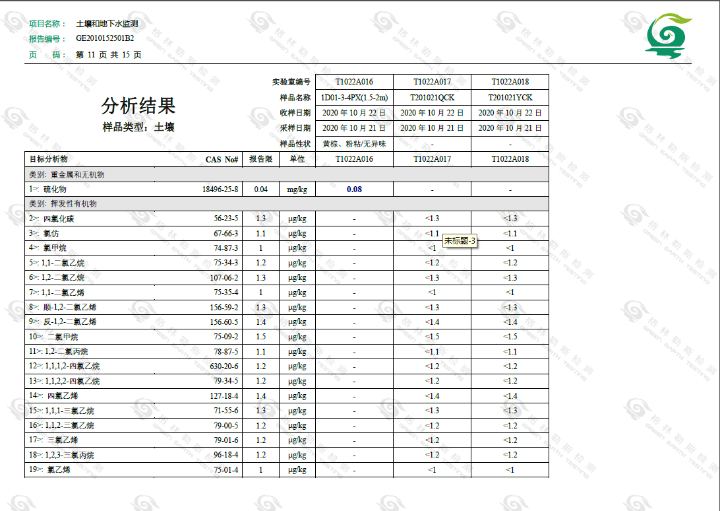Click the T201021YCK sample name cell

tap(510, 97)
